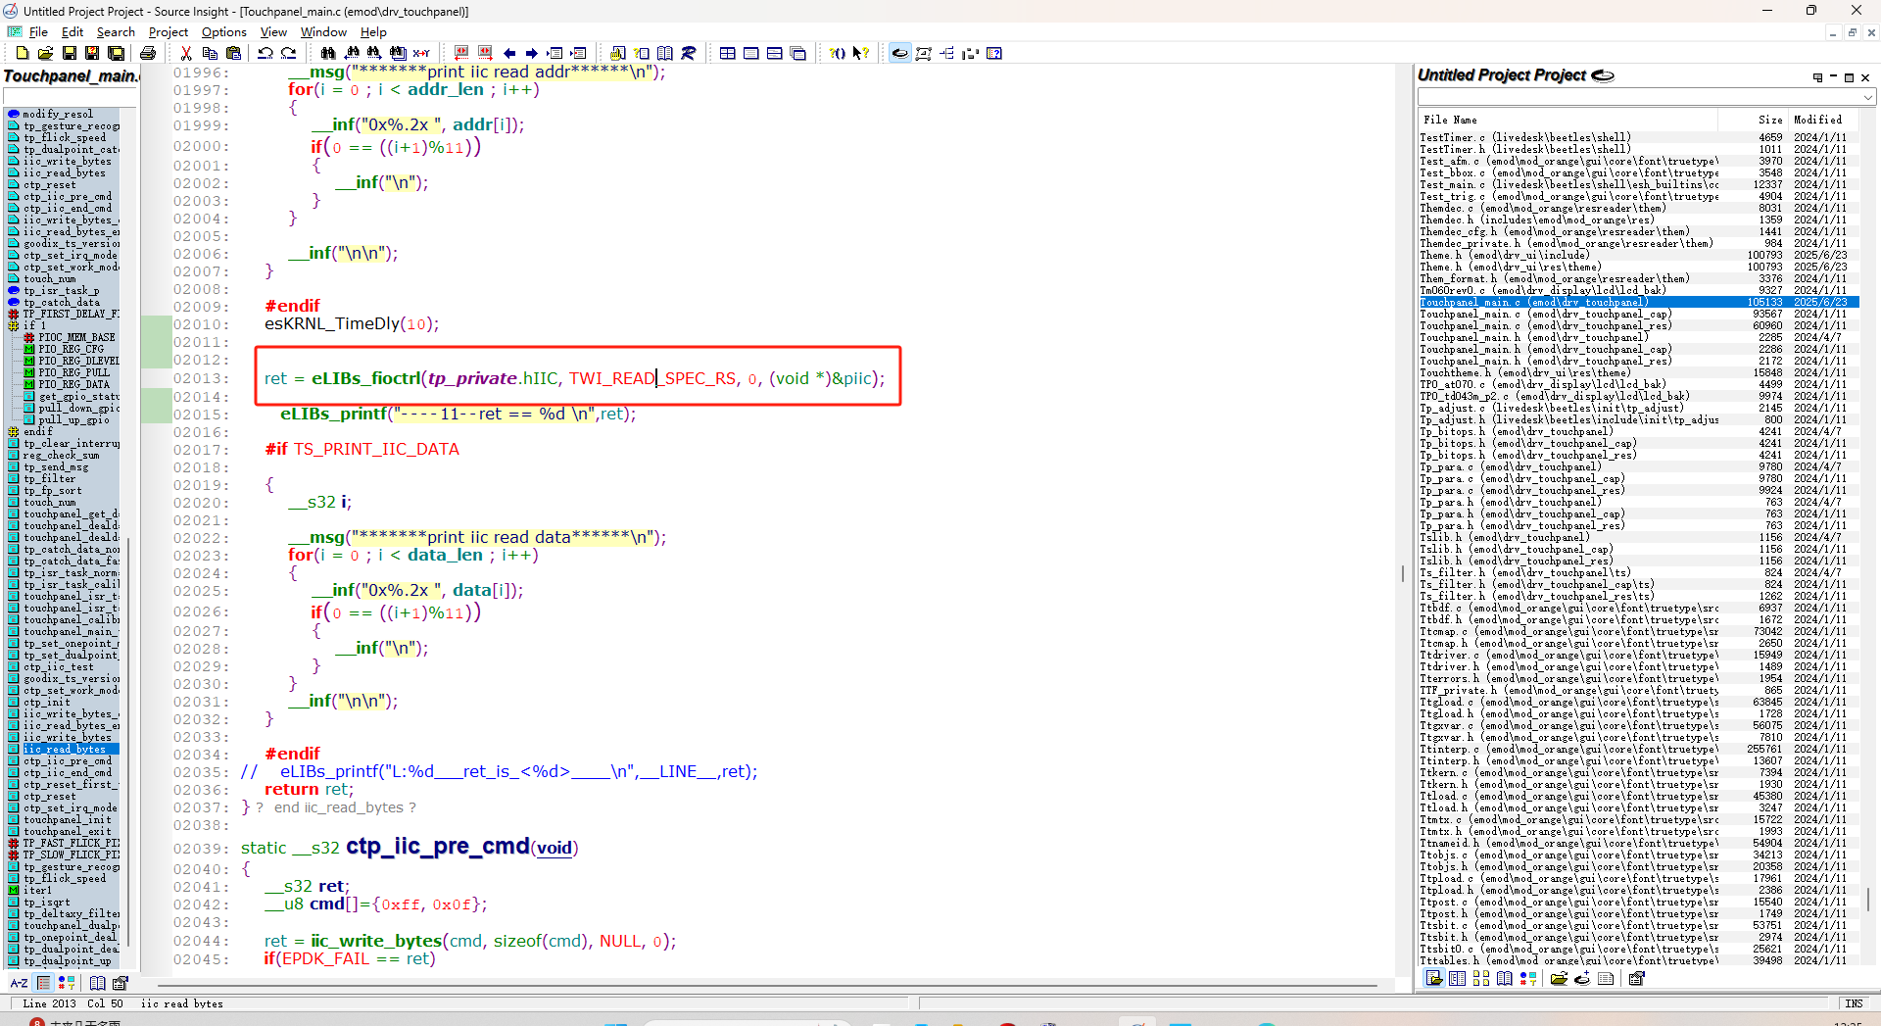
Task: Open the Options menu
Action: click(224, 32)
